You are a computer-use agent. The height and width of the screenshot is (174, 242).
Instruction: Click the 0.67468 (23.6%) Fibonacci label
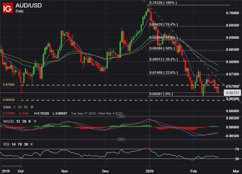tap(164, 73)
